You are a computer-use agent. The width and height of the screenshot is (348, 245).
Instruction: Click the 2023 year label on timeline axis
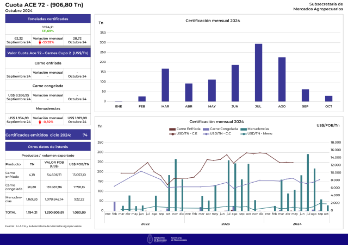coord(226,224)
